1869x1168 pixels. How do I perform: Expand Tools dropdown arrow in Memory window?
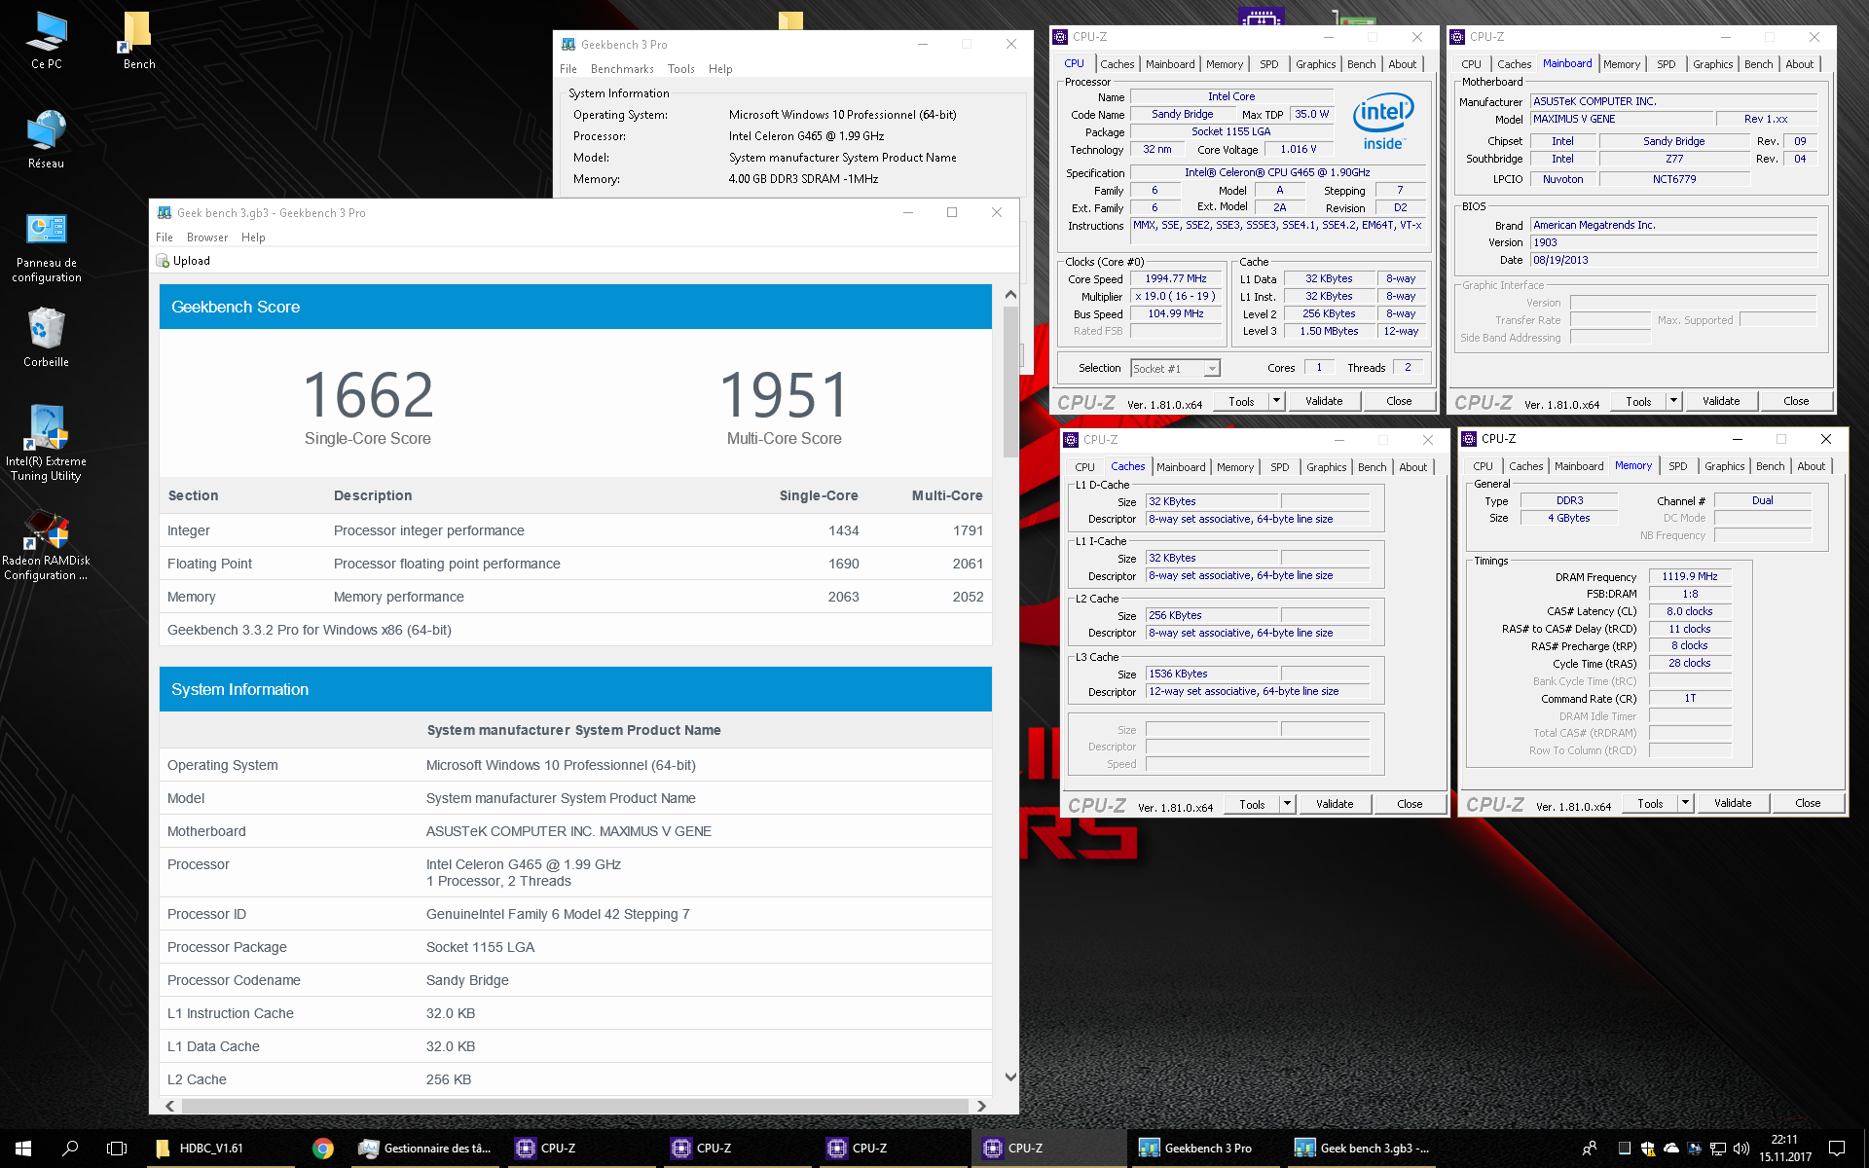[x=1685, y=803]
